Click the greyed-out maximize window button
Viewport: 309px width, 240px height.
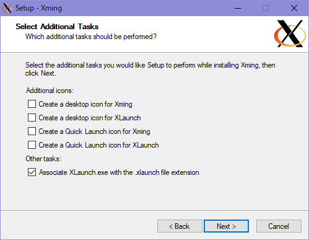[x=266, y=8]
